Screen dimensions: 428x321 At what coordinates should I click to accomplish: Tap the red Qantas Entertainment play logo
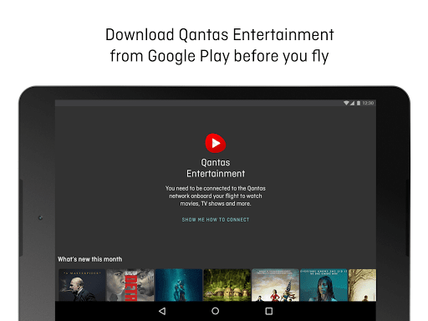click(216, 143)
